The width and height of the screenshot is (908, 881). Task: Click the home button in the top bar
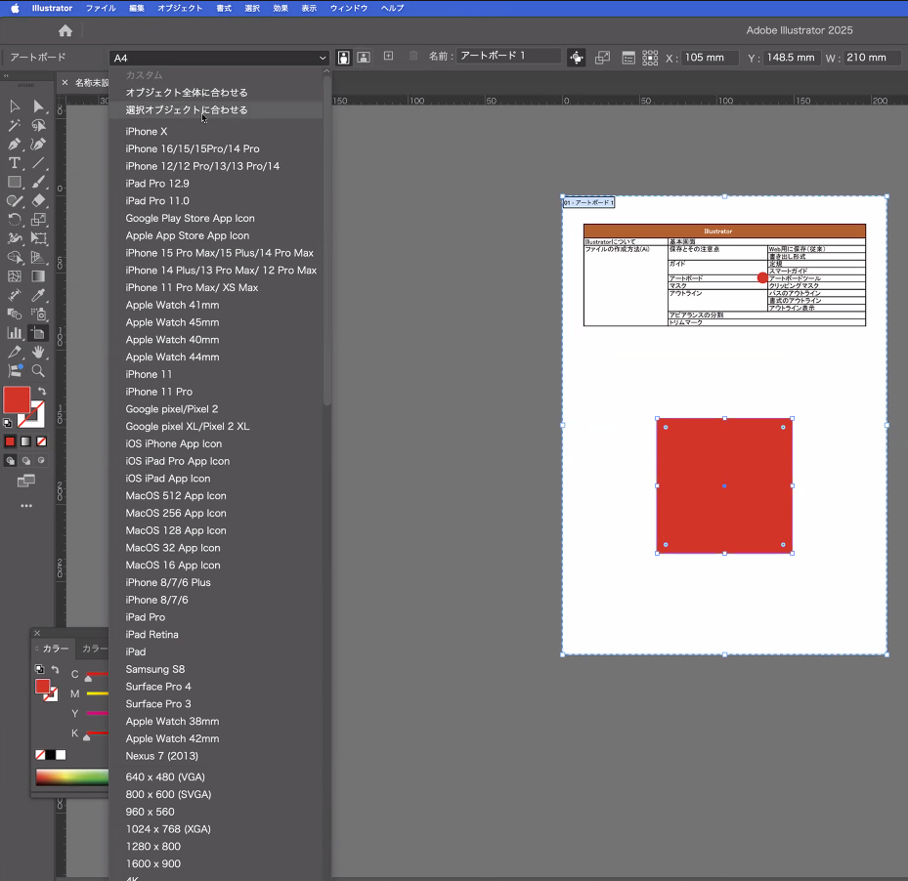tap(65, 31)
